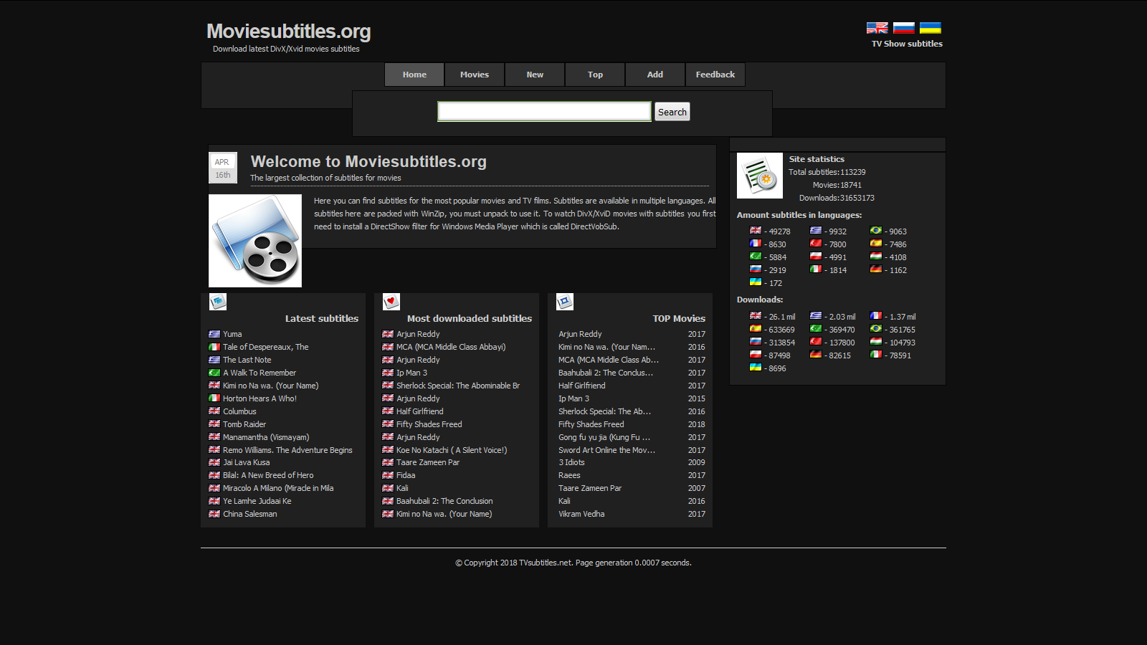Open Fidaa in Most downloaded subtitles

point(406,475)
